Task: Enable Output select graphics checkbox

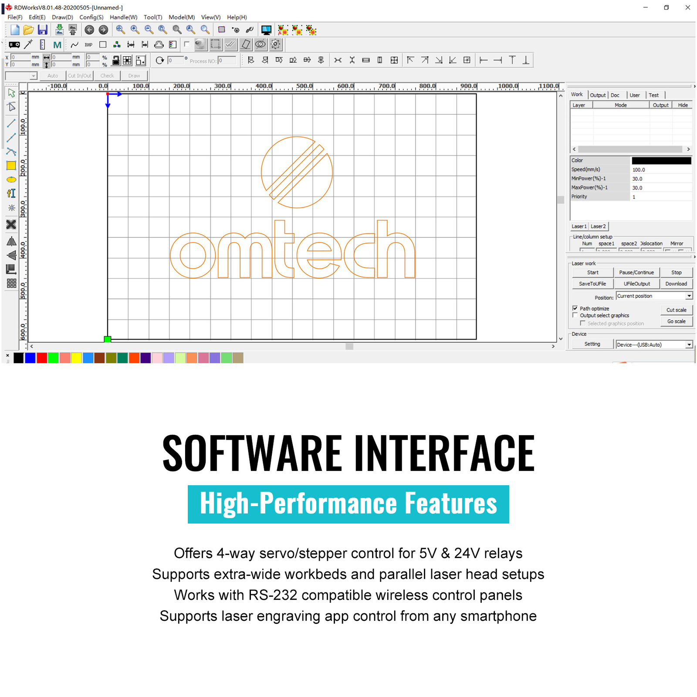Action: click(x=575, y=315)
